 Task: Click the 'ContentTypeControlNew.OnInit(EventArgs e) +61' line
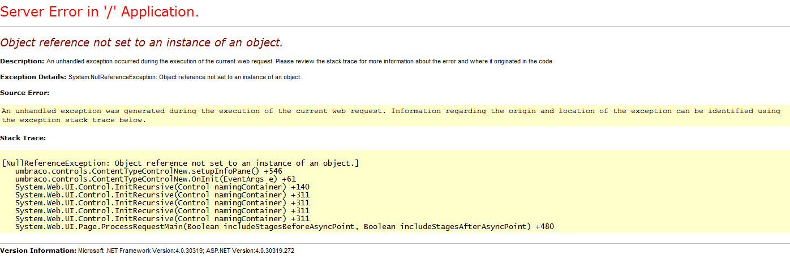(x=156, y=179)
